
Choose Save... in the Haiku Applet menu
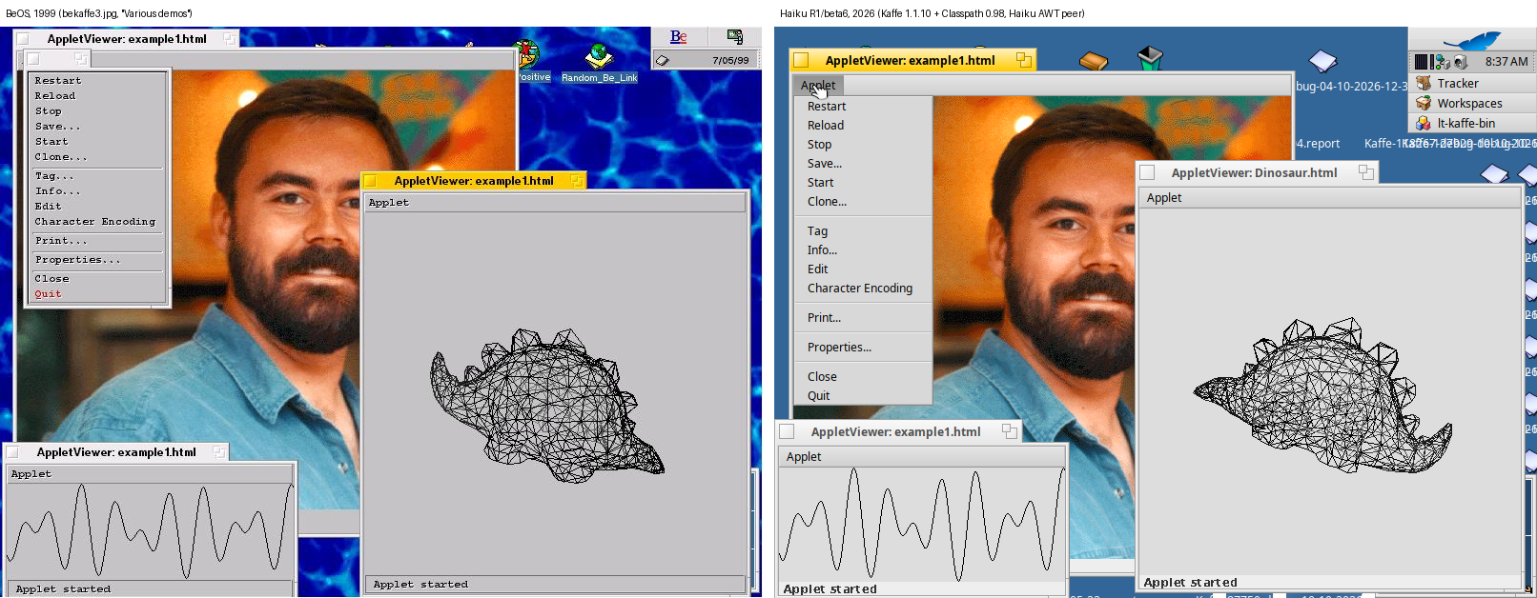point(864,163)
